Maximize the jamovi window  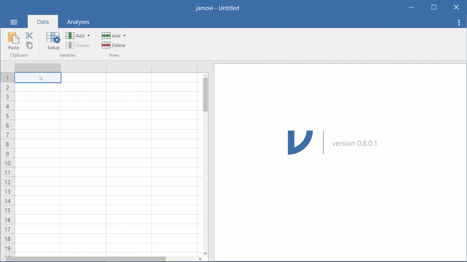pos(434,7)
